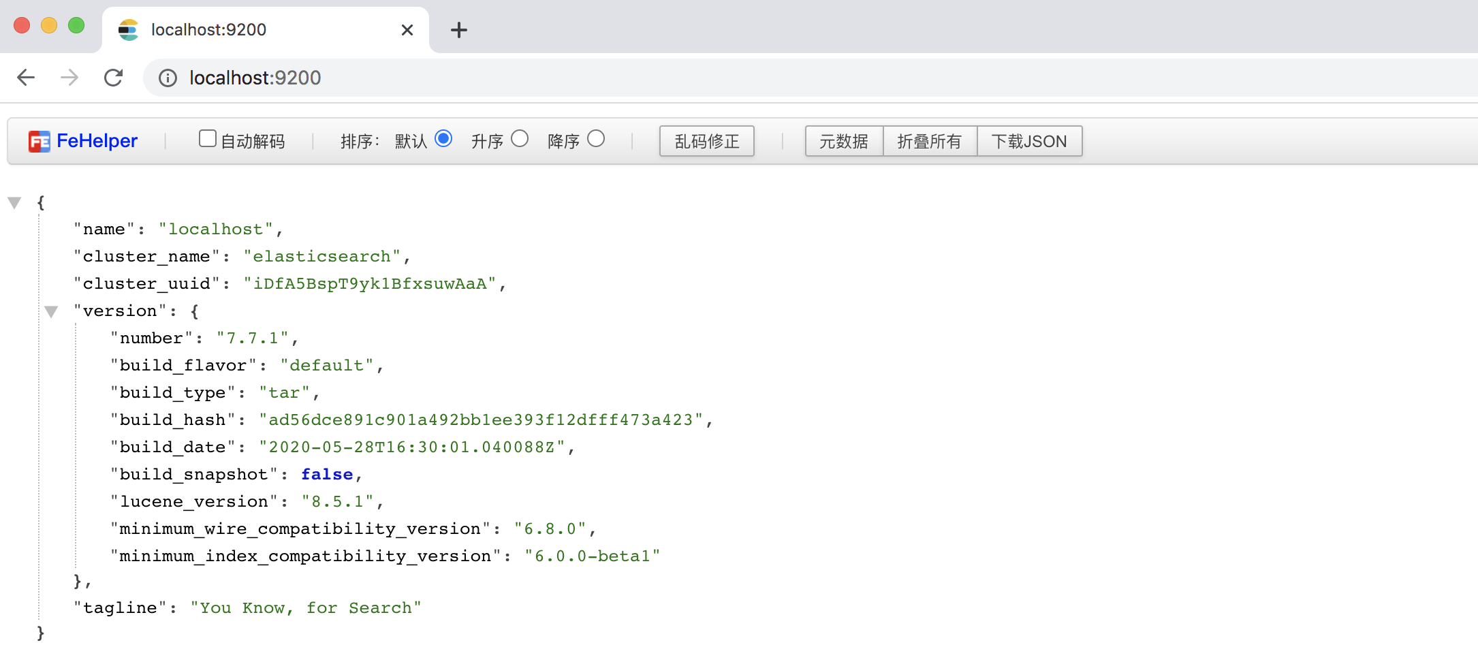Collapse the "version" JSON node
This screenshot has height=662, width=1478.
(51, 311)
